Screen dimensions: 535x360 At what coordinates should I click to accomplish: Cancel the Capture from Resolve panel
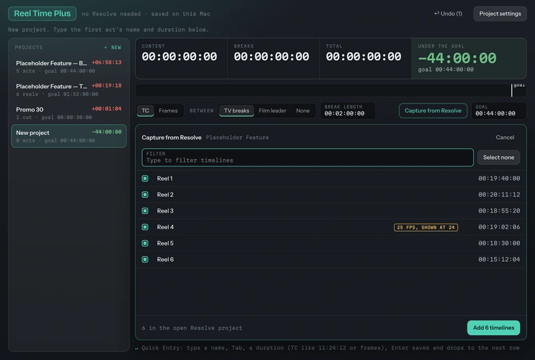click(x=505, y=138)
